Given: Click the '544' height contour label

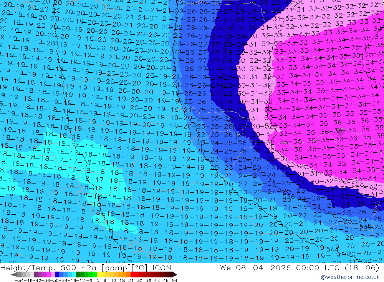Looking at the screenshot, I should [332, 250].
